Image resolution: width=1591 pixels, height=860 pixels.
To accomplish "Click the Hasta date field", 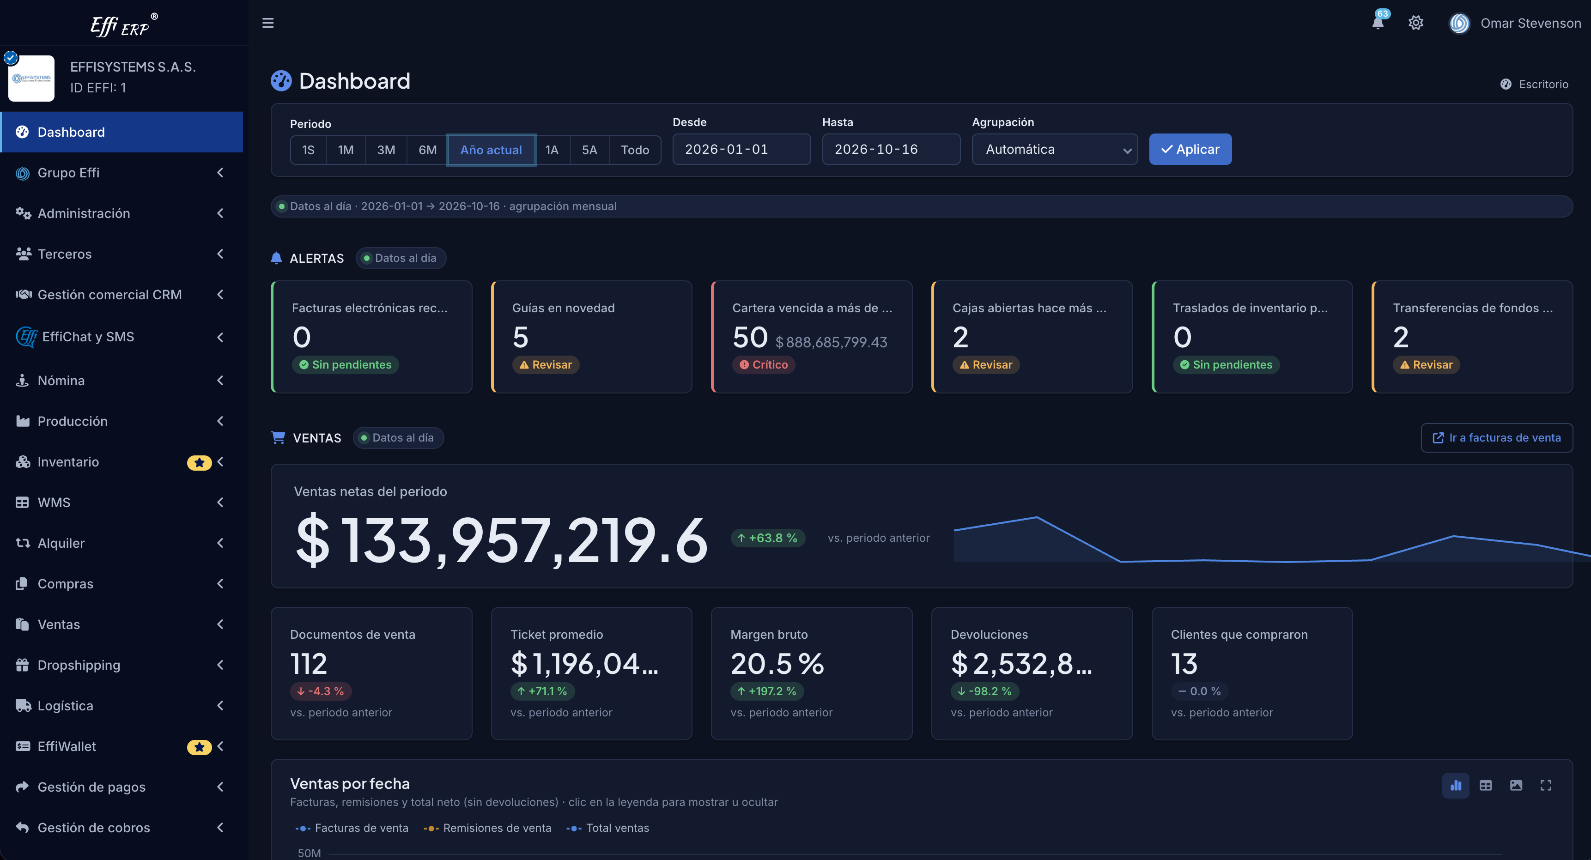I will pyautogui.click(x=891, y=149).
